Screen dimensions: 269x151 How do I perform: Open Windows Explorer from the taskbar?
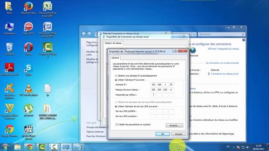17,147
